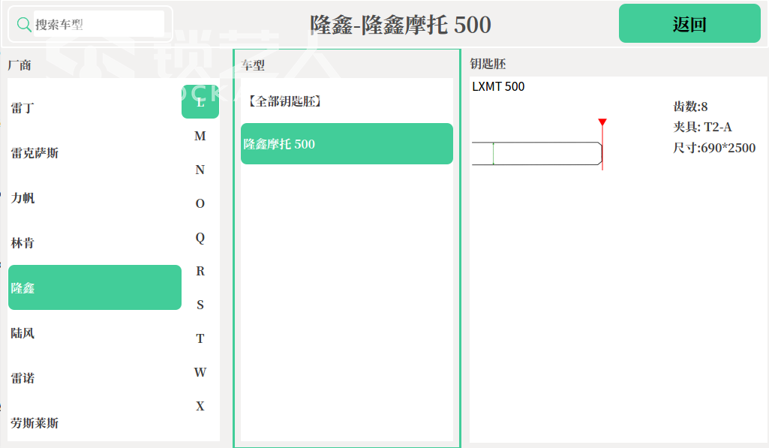Jump to letter T in index
The width and height of the screenshot is (769, 448).
(200, 338)
